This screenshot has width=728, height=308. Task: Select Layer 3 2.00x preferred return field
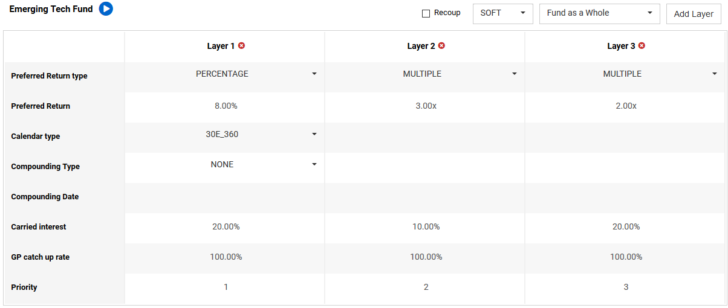tap(625, 106)
